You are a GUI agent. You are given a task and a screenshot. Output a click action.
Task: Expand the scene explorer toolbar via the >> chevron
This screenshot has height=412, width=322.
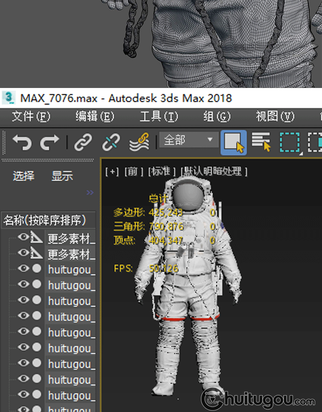pos(90,193)
